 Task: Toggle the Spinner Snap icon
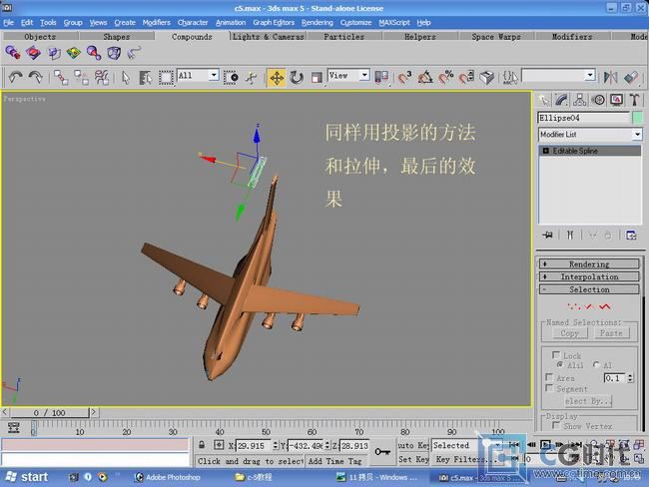tap(466, 78)
